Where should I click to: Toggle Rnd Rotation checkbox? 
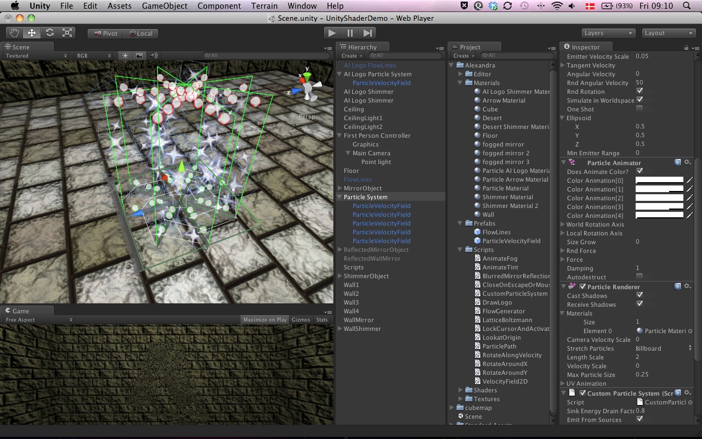[639, 91]
